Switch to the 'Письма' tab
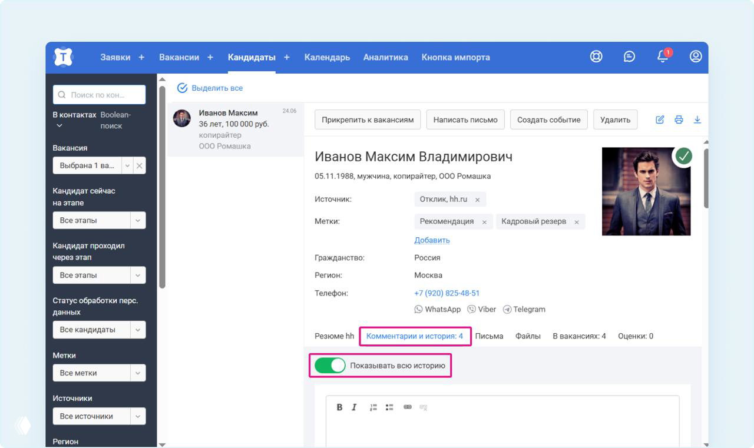Screen dimensions: 754x448 pos(490,336)
